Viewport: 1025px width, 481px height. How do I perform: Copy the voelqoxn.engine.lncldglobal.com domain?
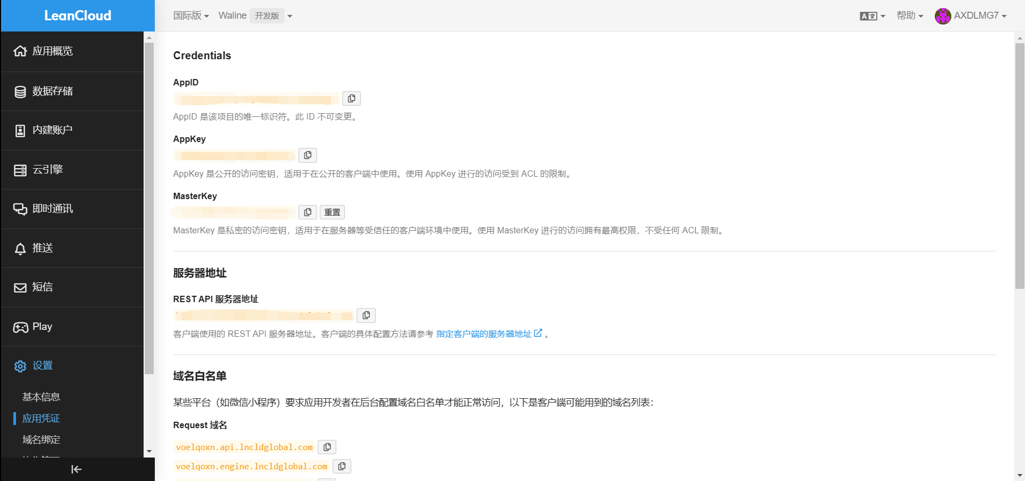pyautogui.click(x=342, y=466)
